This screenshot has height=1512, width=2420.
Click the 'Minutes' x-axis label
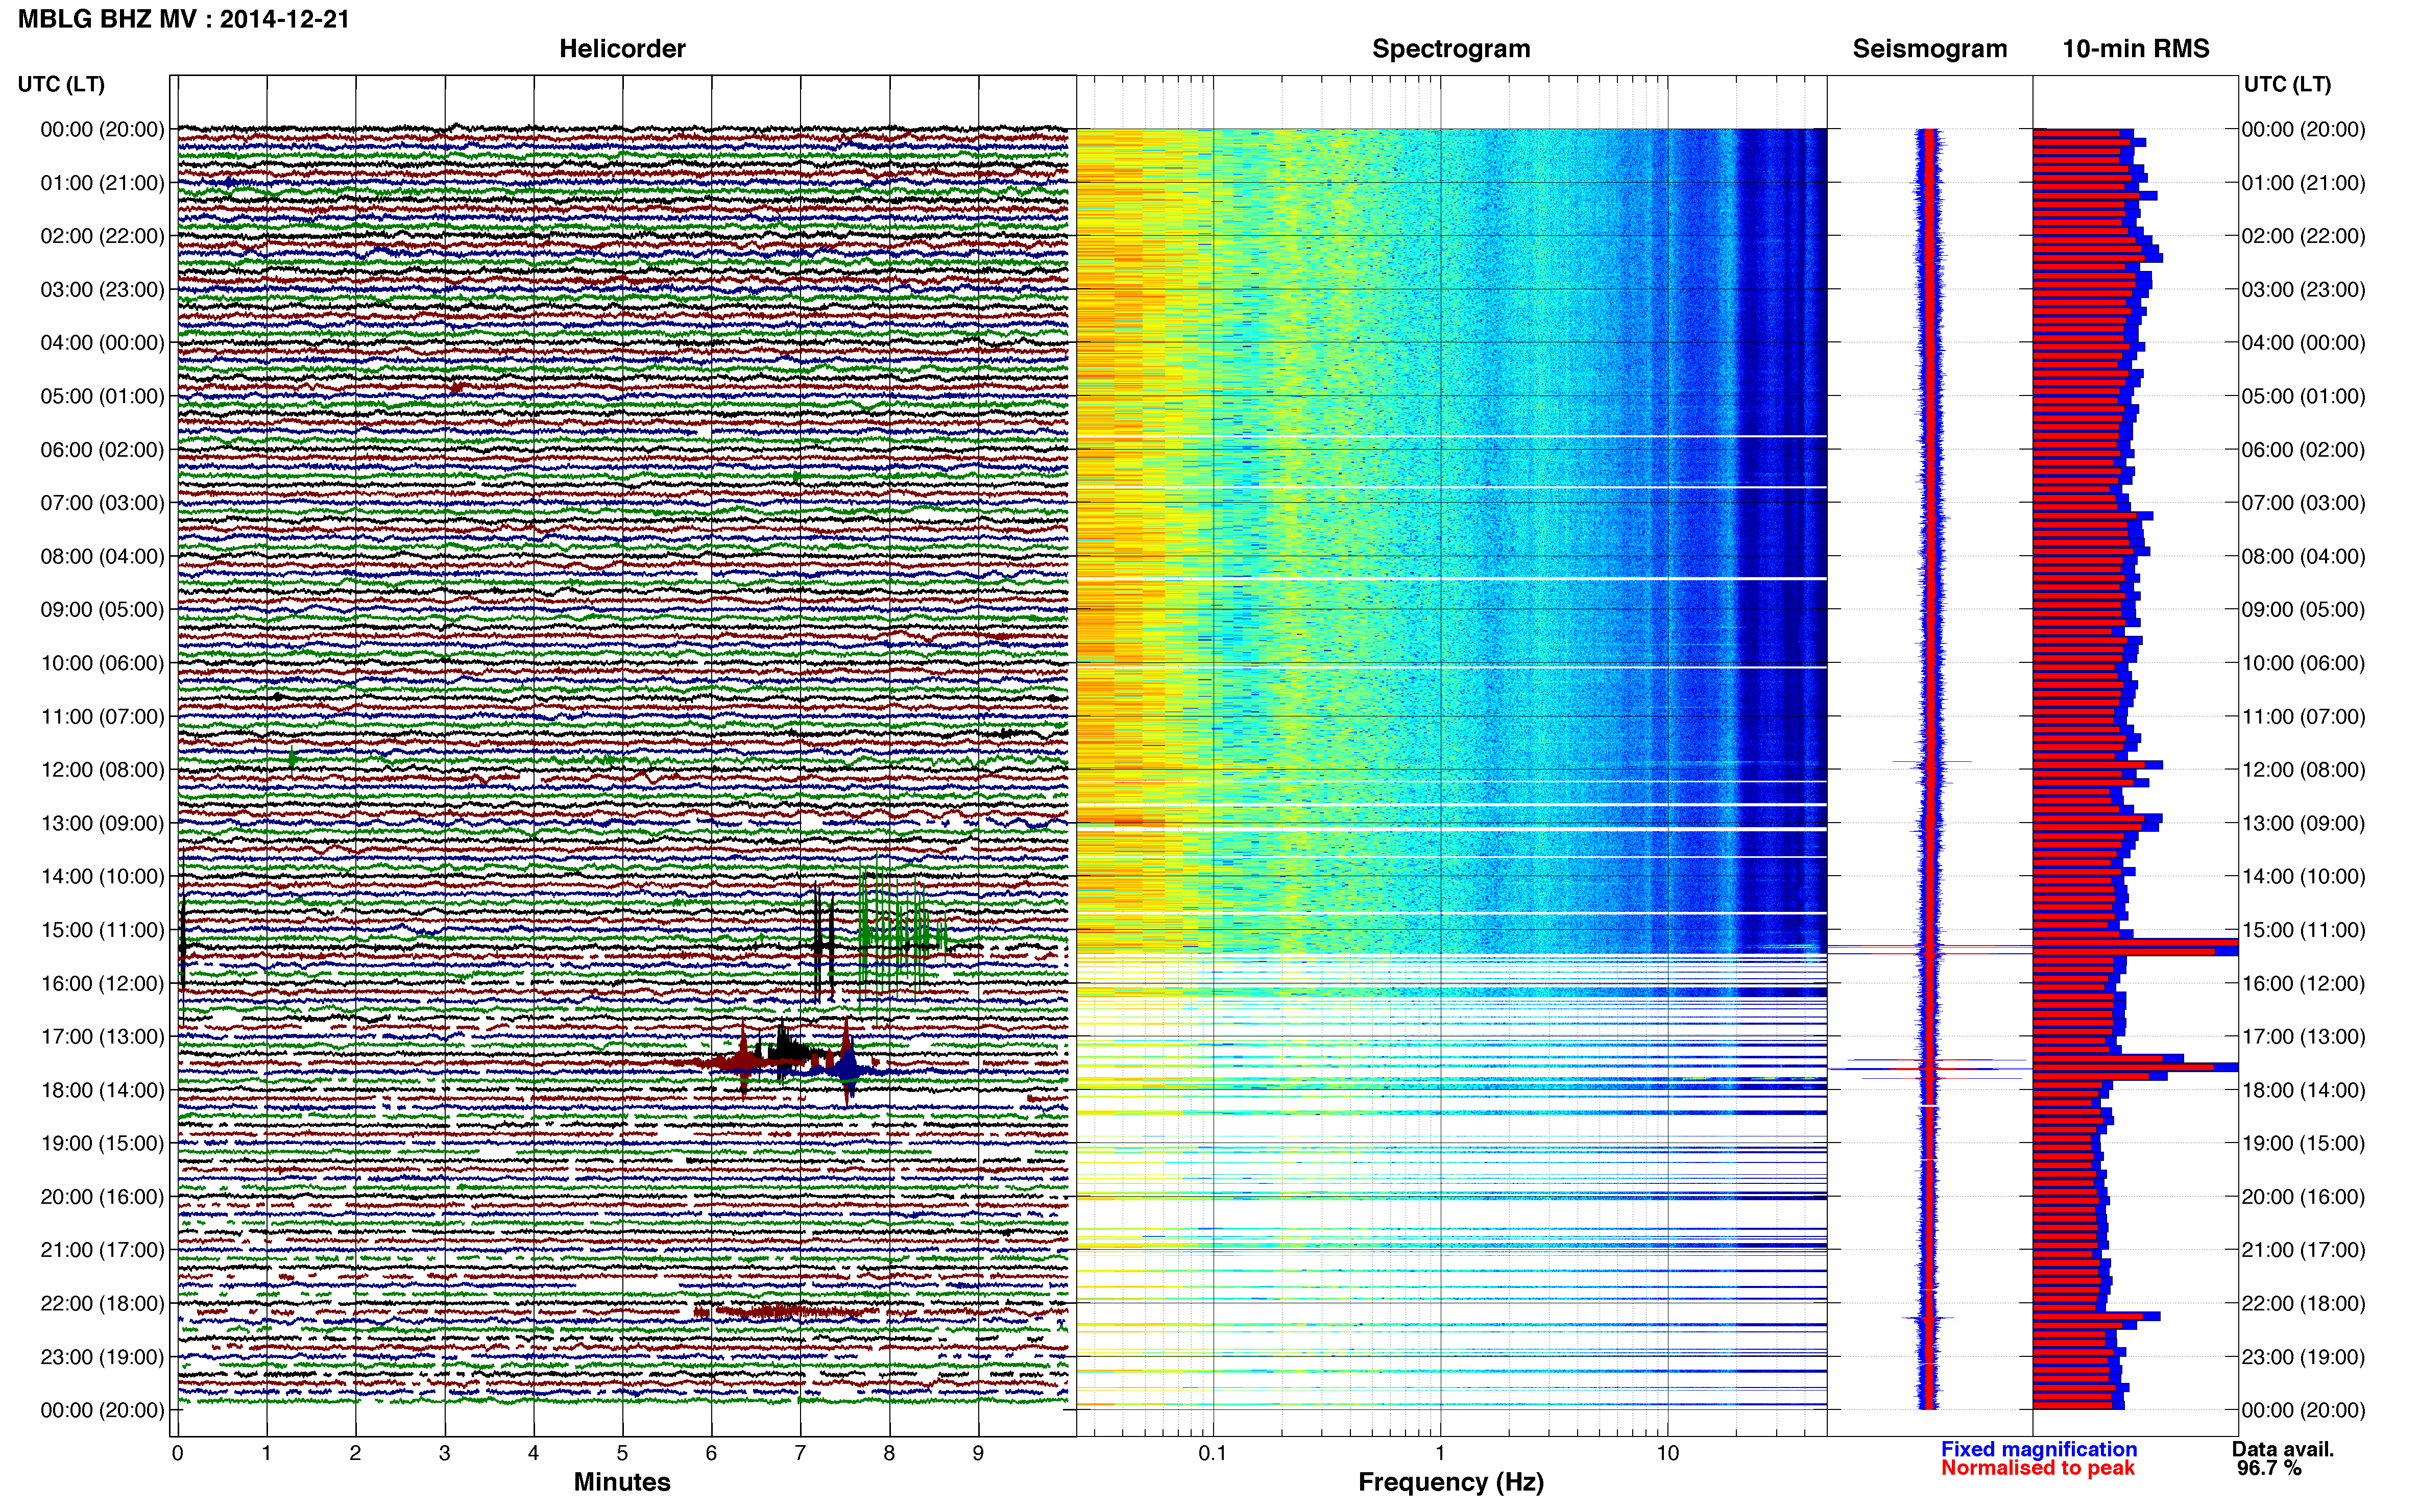tap(621, 1482)
